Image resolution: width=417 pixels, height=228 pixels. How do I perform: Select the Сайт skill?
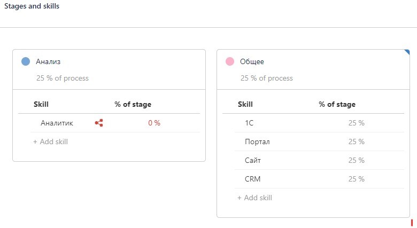253,160
